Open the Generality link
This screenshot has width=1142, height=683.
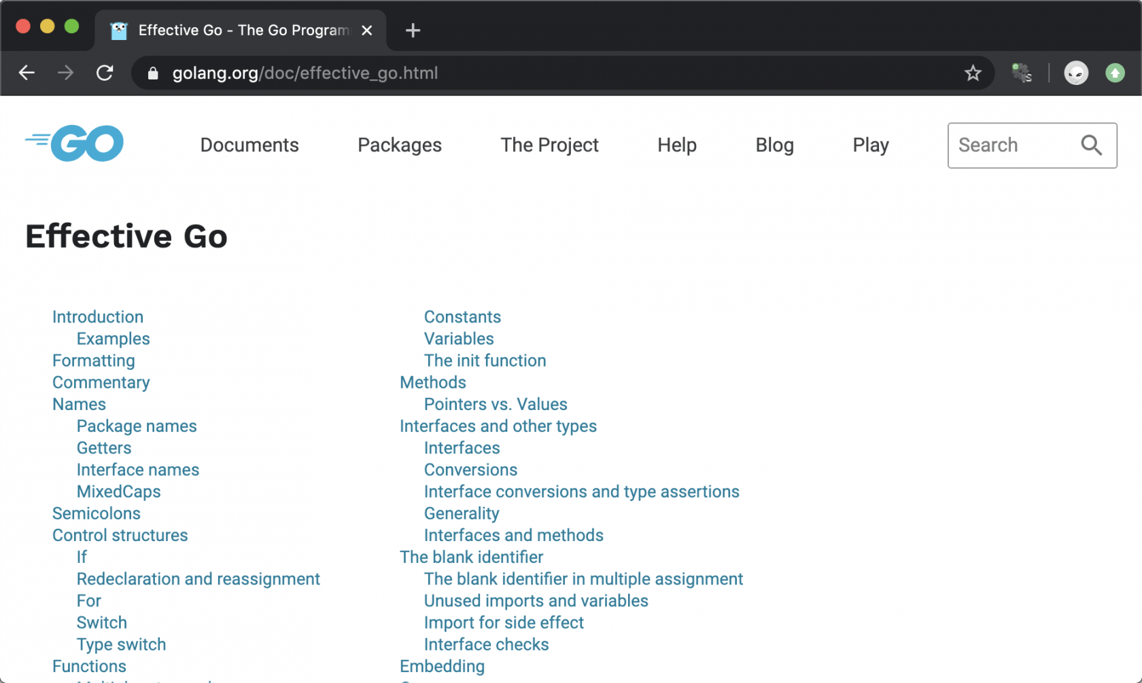(462, 513)
